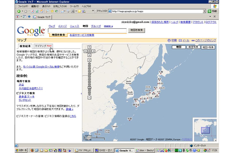Click the map pan down arrow
Screen dimensions: 234x153
tap(89, 54)
